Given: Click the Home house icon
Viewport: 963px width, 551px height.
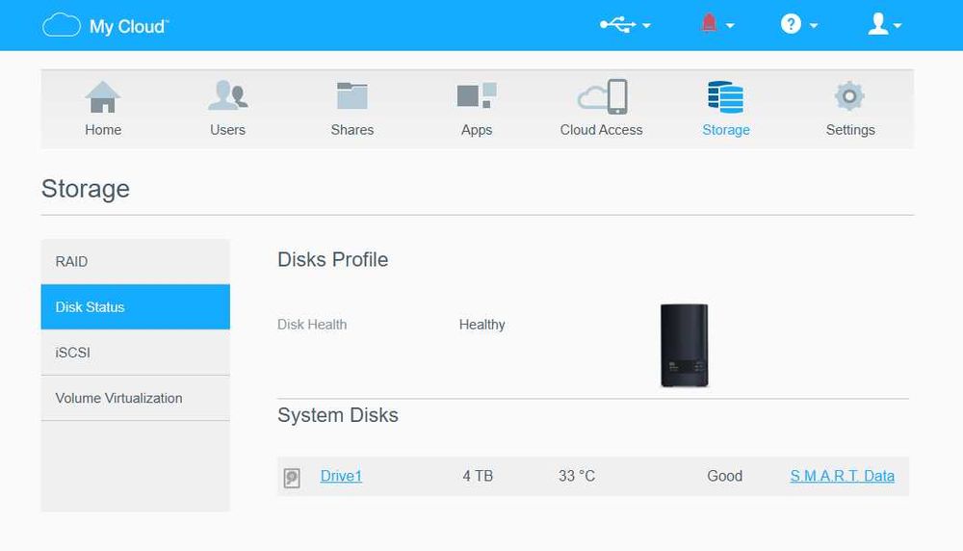Looking at the screenshot, I should pos(103,97).
